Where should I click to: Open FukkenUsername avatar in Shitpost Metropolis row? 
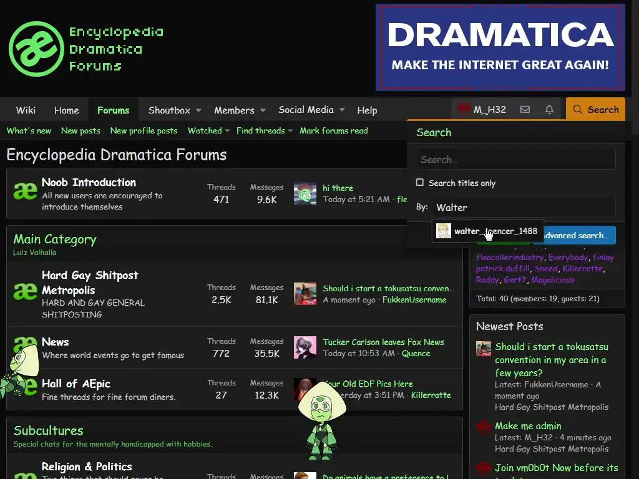pyautogui.click(x=305, y=294)
